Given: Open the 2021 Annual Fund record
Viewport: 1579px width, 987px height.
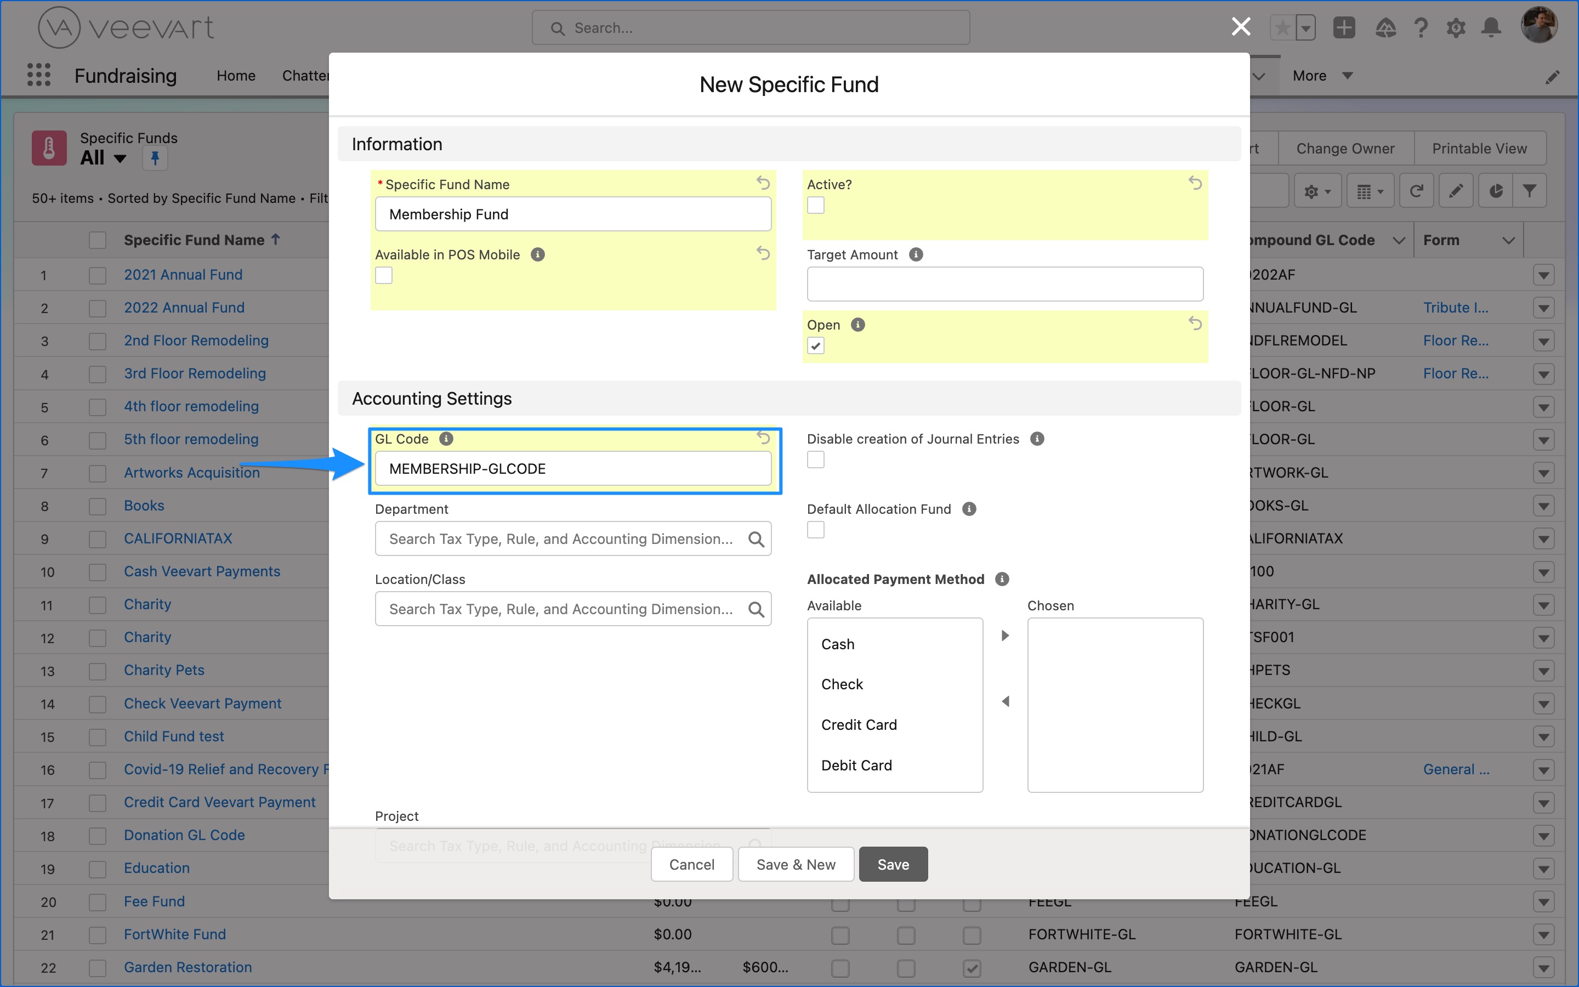Looking at the screenshot, I should [x=183, y=274].
